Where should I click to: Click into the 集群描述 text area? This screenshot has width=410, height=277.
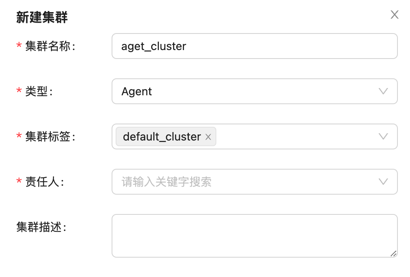[255, 235]
